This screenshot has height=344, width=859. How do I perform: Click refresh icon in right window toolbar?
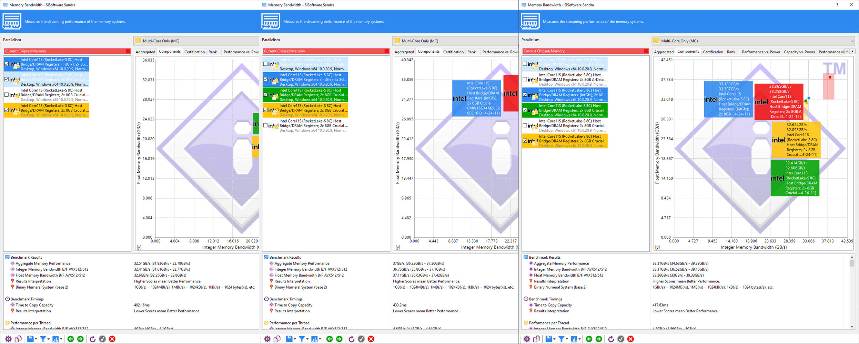[611, 339]
